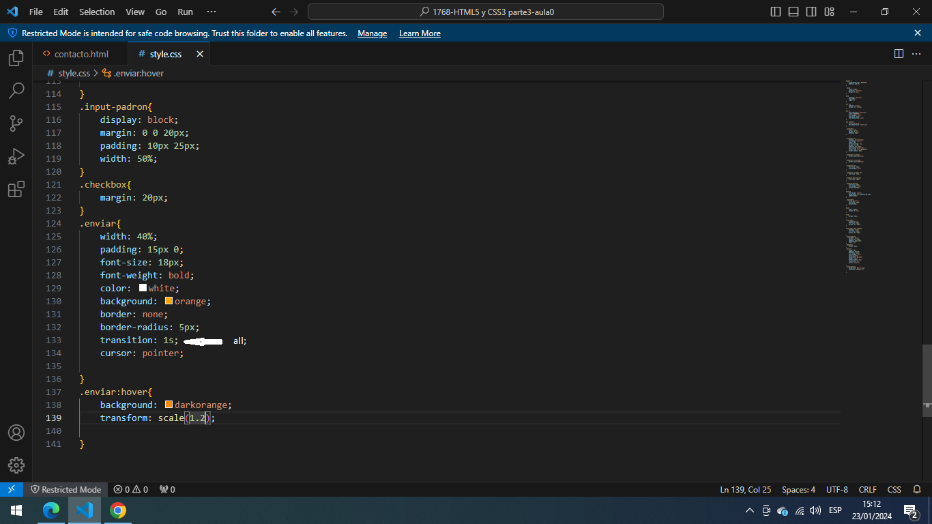Open the volume control in system tray
Screen dimensions: 932x524
click(815, 510)
